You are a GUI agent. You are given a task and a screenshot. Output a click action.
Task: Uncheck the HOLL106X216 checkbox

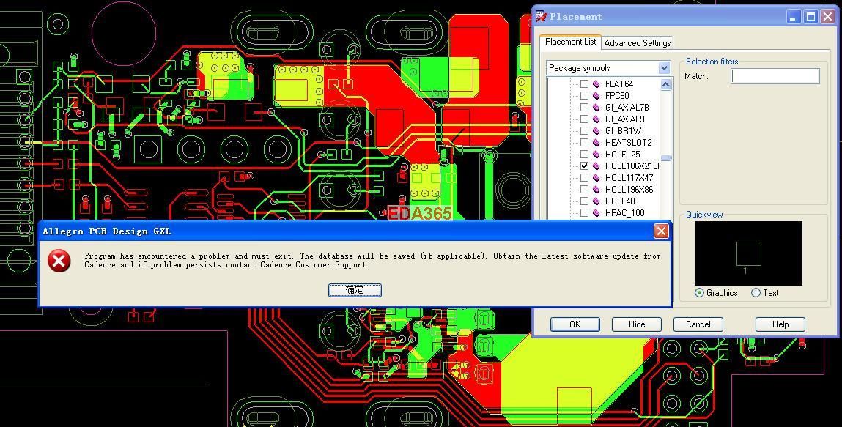584,166
